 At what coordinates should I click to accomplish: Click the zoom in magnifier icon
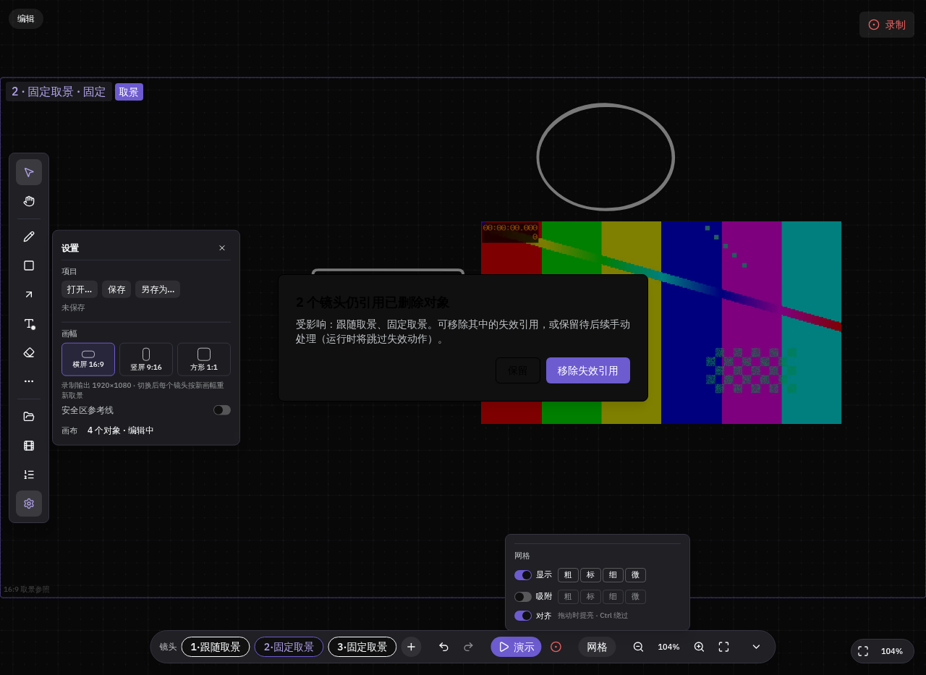[699, 647]
